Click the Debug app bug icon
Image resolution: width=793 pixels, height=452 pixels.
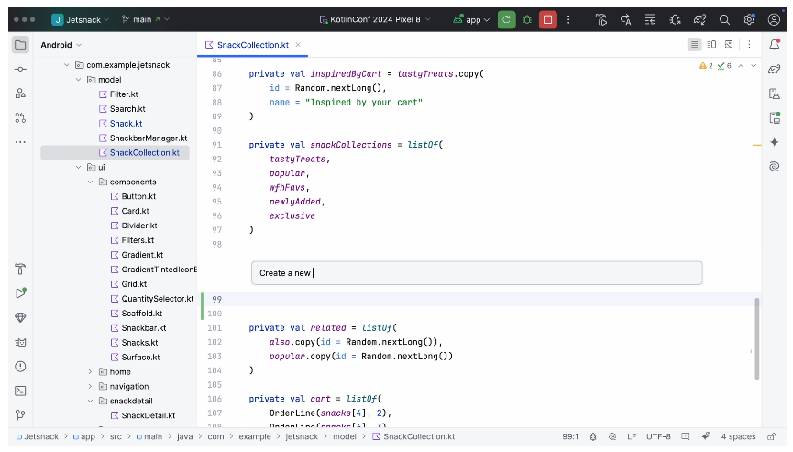(x=527, y=20)
